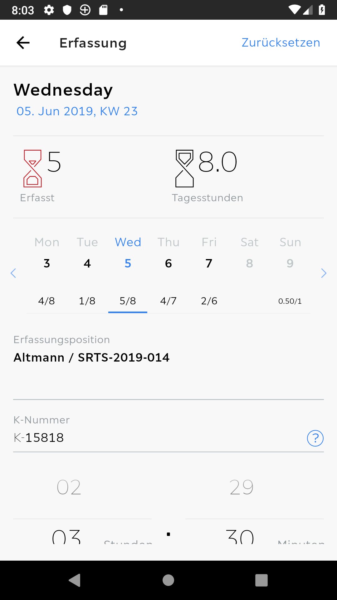Select Monday 3 in week strip

47,263
